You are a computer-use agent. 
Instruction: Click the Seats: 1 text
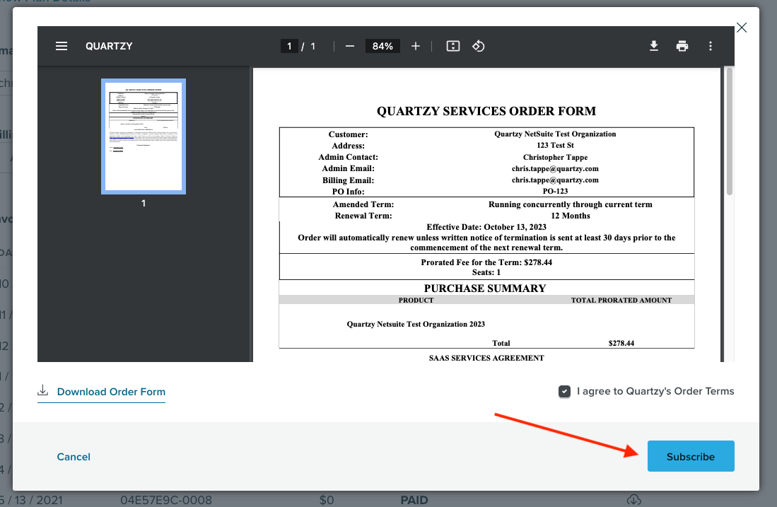[486, 272]
